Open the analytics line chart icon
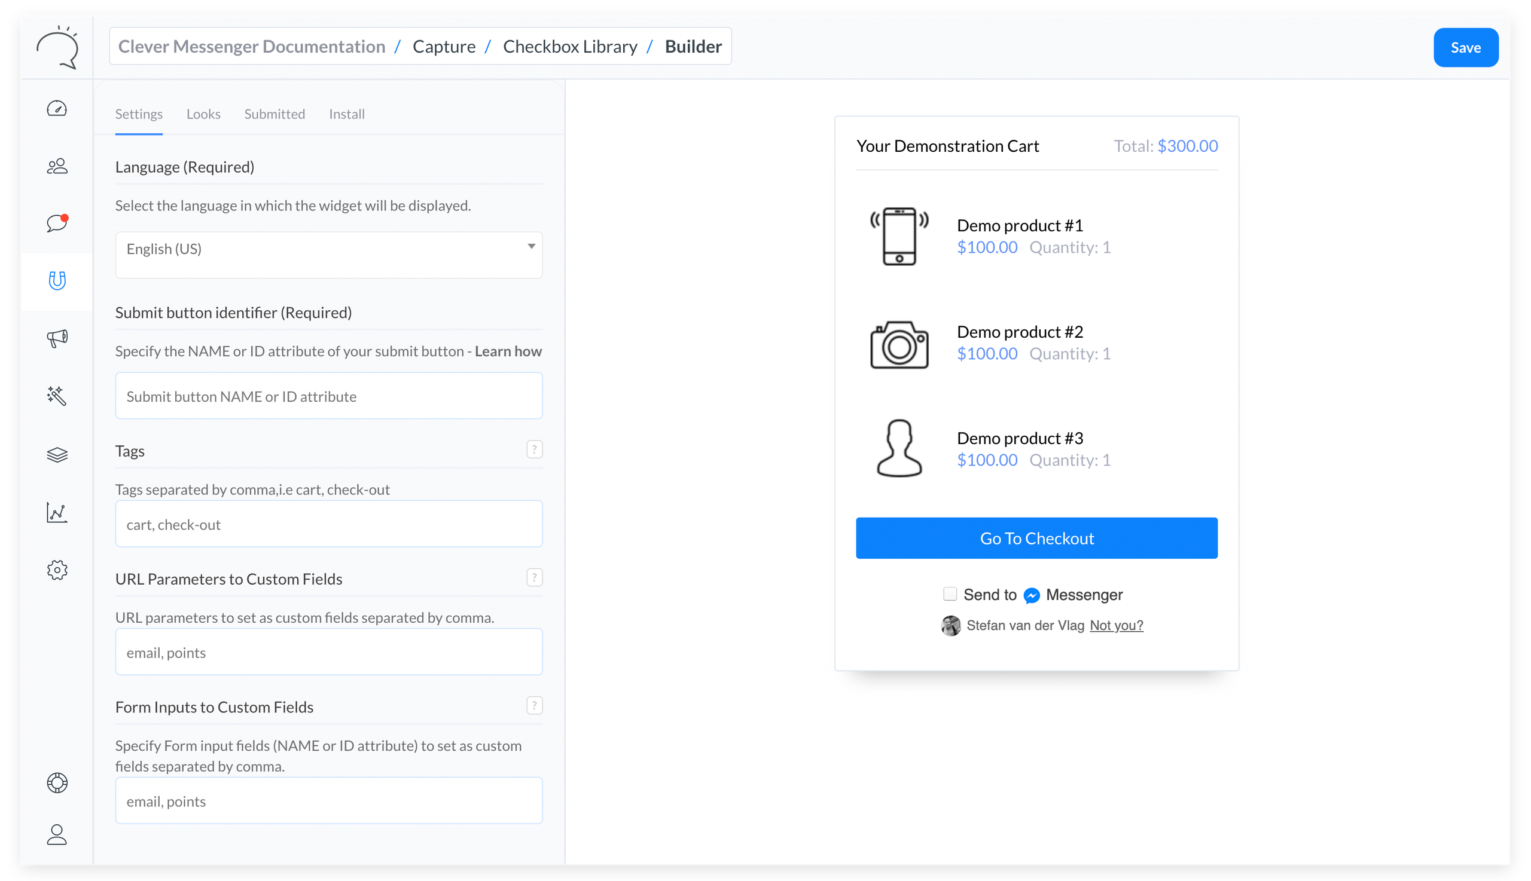1531x881 pixels. coord(57,512)
